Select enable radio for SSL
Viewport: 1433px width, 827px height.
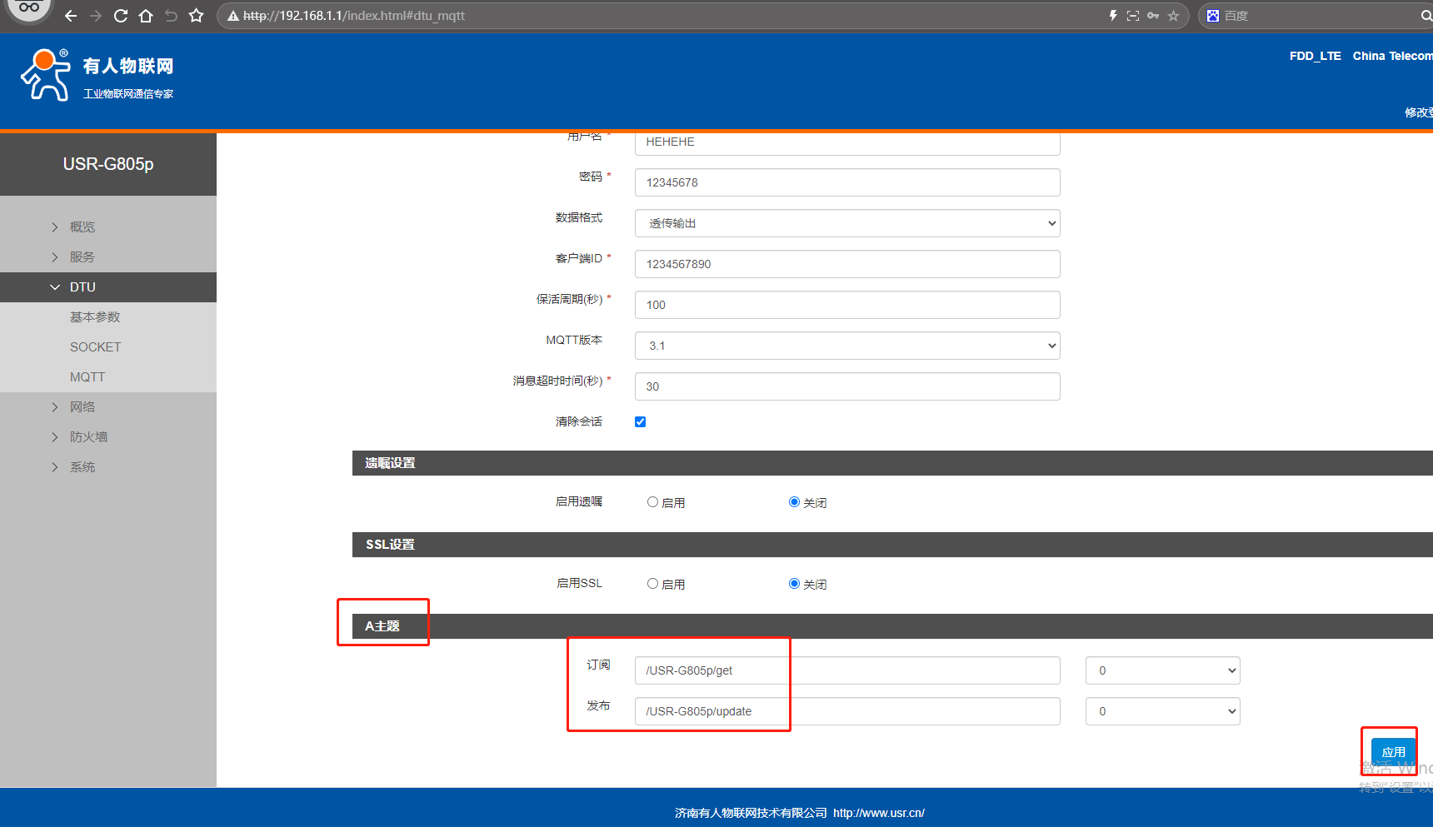(653, 584)
